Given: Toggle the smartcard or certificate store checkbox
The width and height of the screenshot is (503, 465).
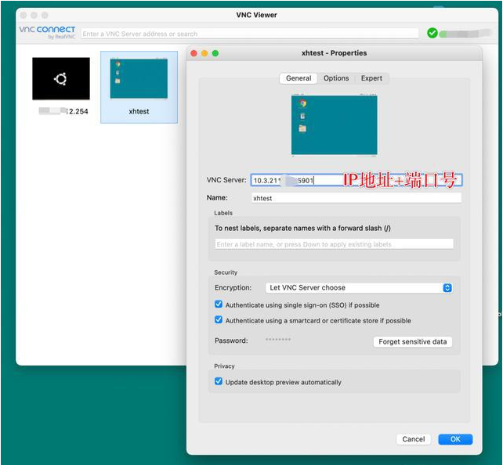Looking at the screenshot, I should pyautogui.click(x=219, y=320).
